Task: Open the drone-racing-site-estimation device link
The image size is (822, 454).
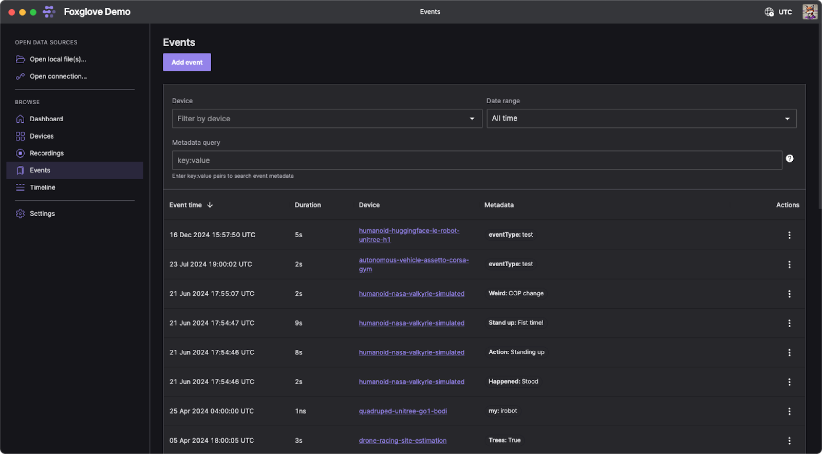Action: pos(402,441)
